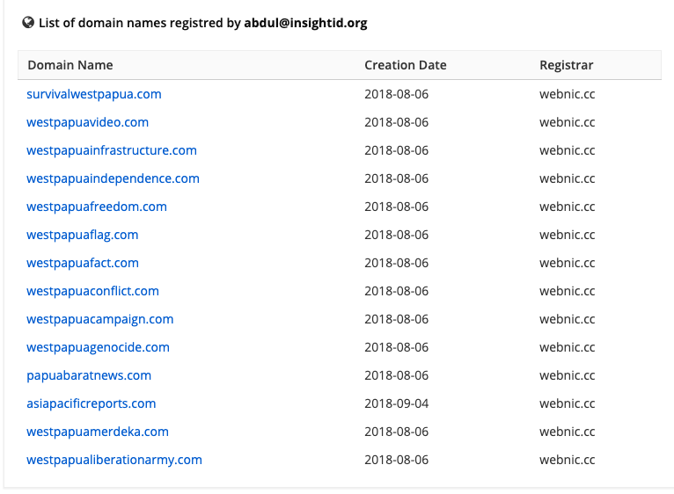Visit papuabaratnews.com domain link

pyautogui.click(x=89, y=375)
